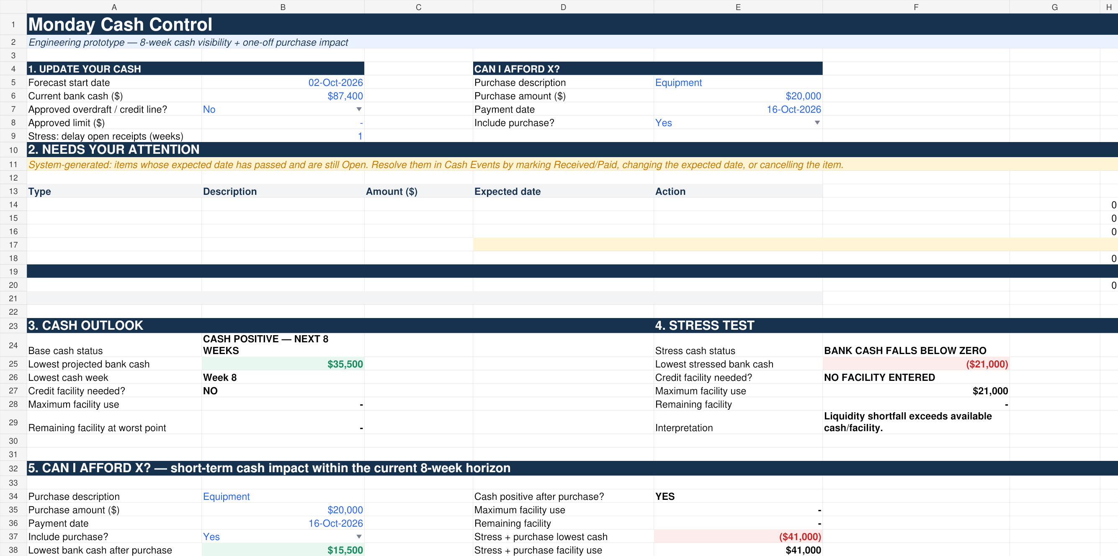
Task: Click the 16-Oct-2026 payment date in row 7
Action: click(x=794, y=109)
